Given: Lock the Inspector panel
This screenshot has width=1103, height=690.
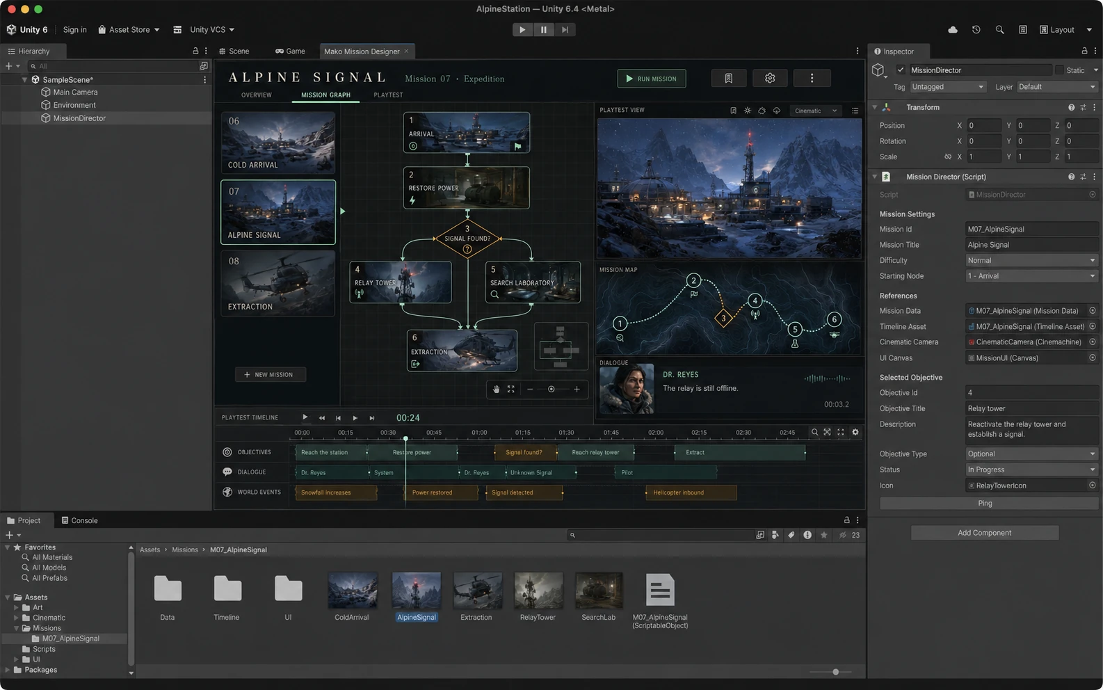Looking at the screenshot, I should [x=1084, y=51].
